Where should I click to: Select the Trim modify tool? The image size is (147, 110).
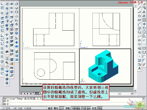tap(144, 40)
